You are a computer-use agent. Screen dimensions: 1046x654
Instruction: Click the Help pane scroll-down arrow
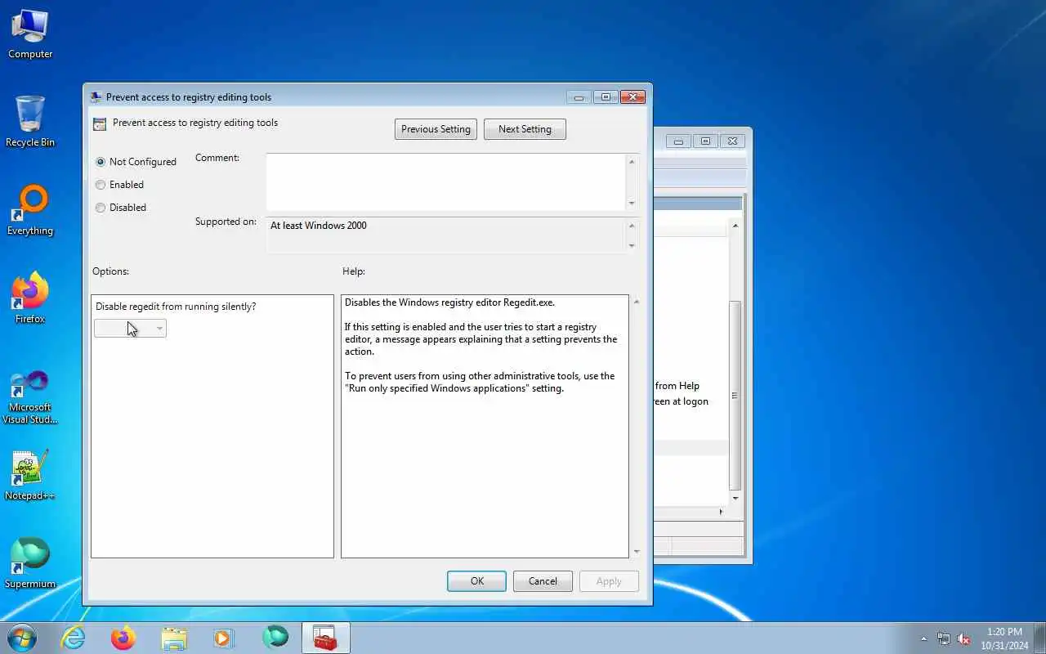click(x=636, y=552)
